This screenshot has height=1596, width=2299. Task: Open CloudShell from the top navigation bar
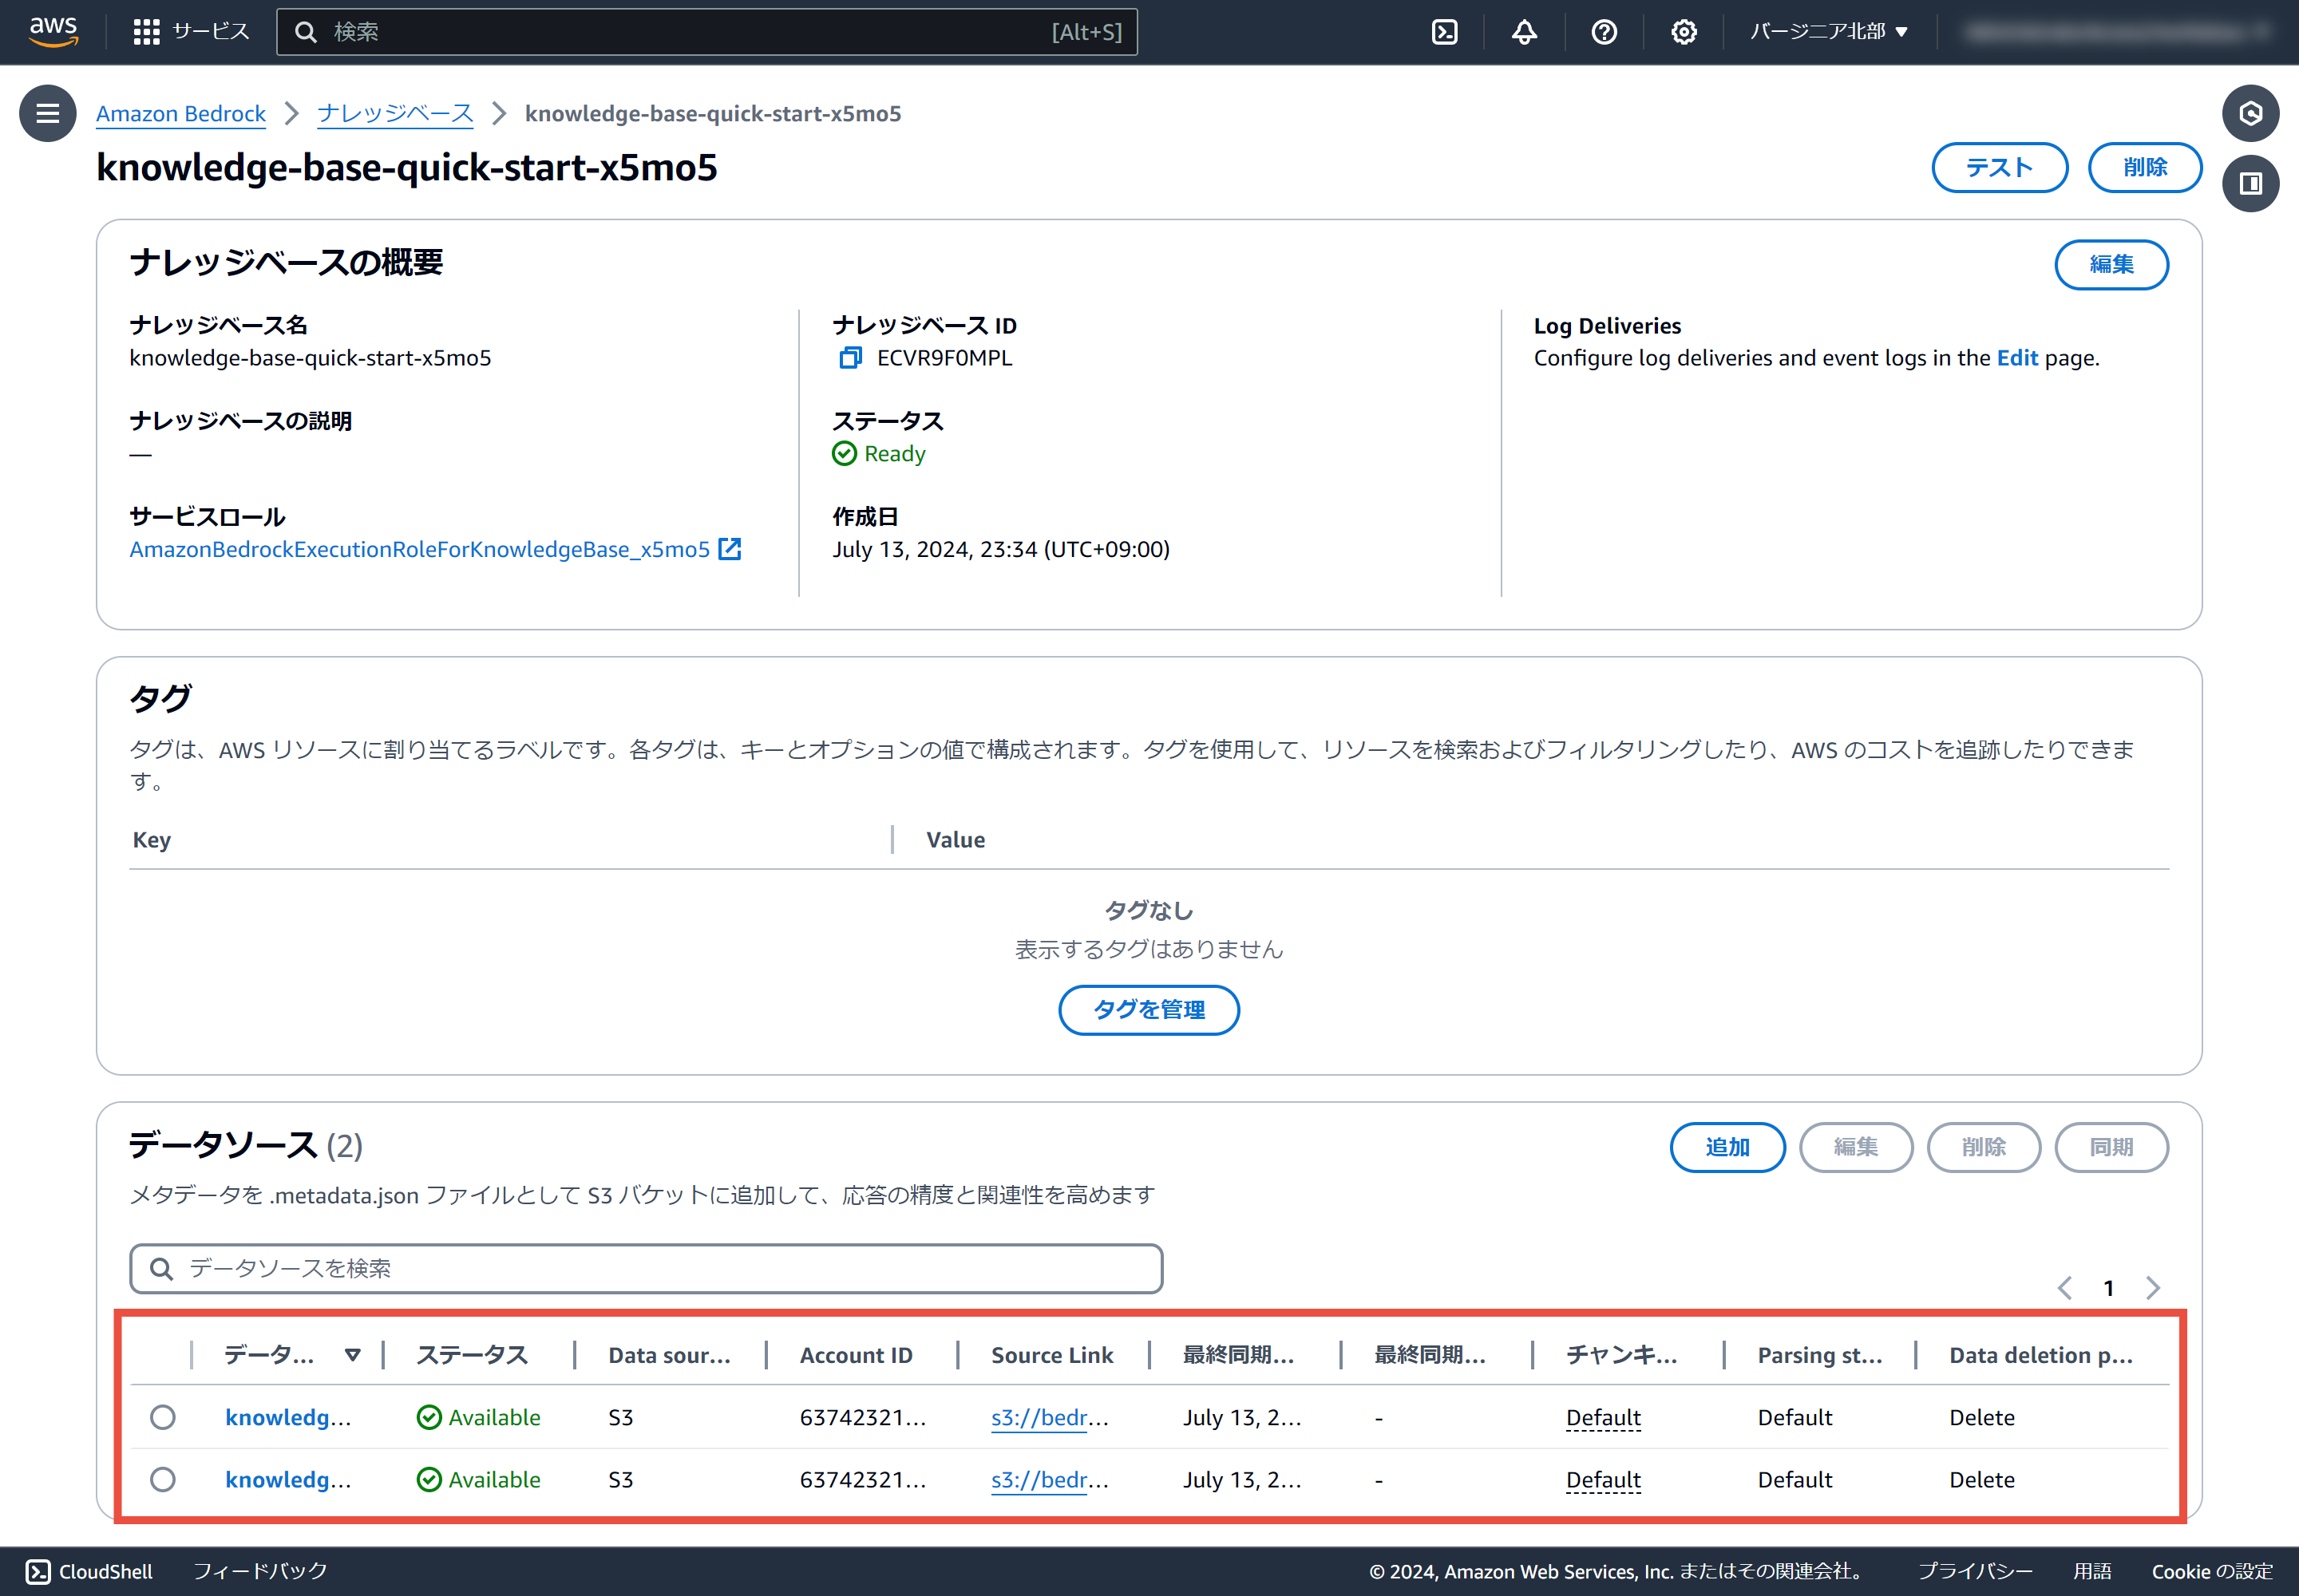tap(1443, 32)
